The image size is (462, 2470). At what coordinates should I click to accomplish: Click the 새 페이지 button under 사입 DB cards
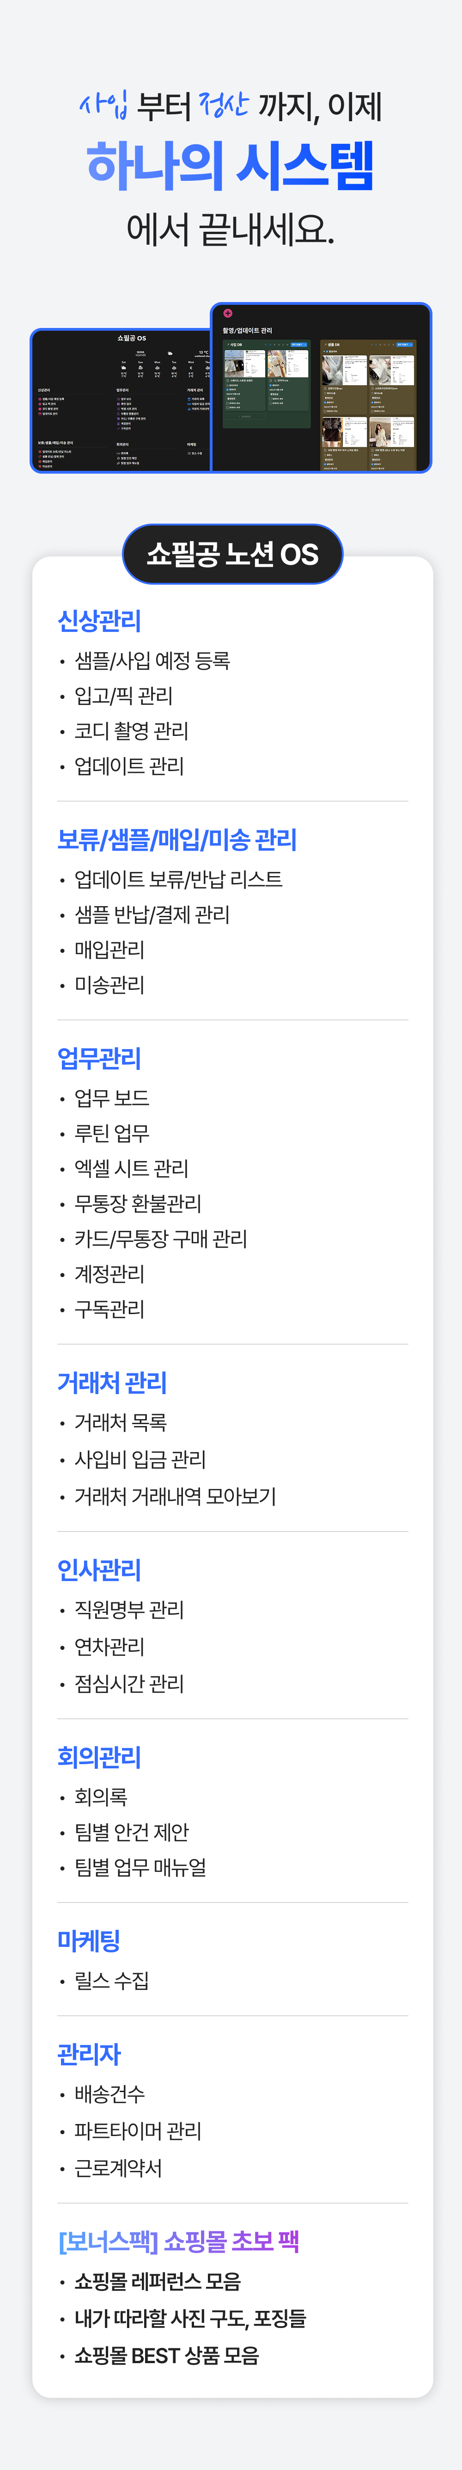point(245,417)
